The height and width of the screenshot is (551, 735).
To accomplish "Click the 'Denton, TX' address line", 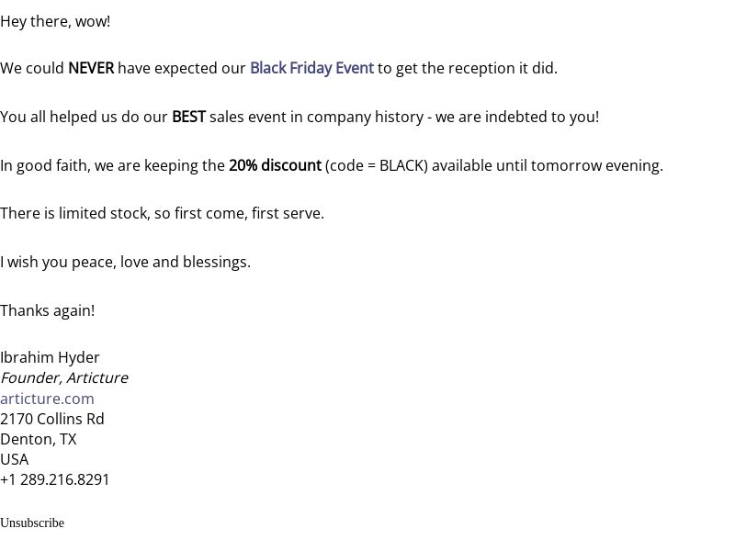I will (x=38, y=440).
